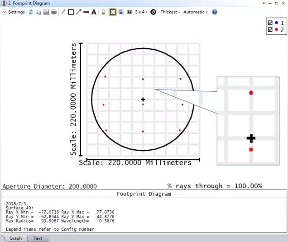The width and height of the screenshot is (288, 242).
Task: Click the save image icon
Action: [x=46, y=12]
